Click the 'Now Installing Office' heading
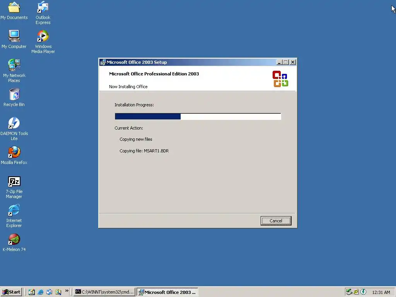The height and width of the screenshot is (297, 396). tap(128, 87)
